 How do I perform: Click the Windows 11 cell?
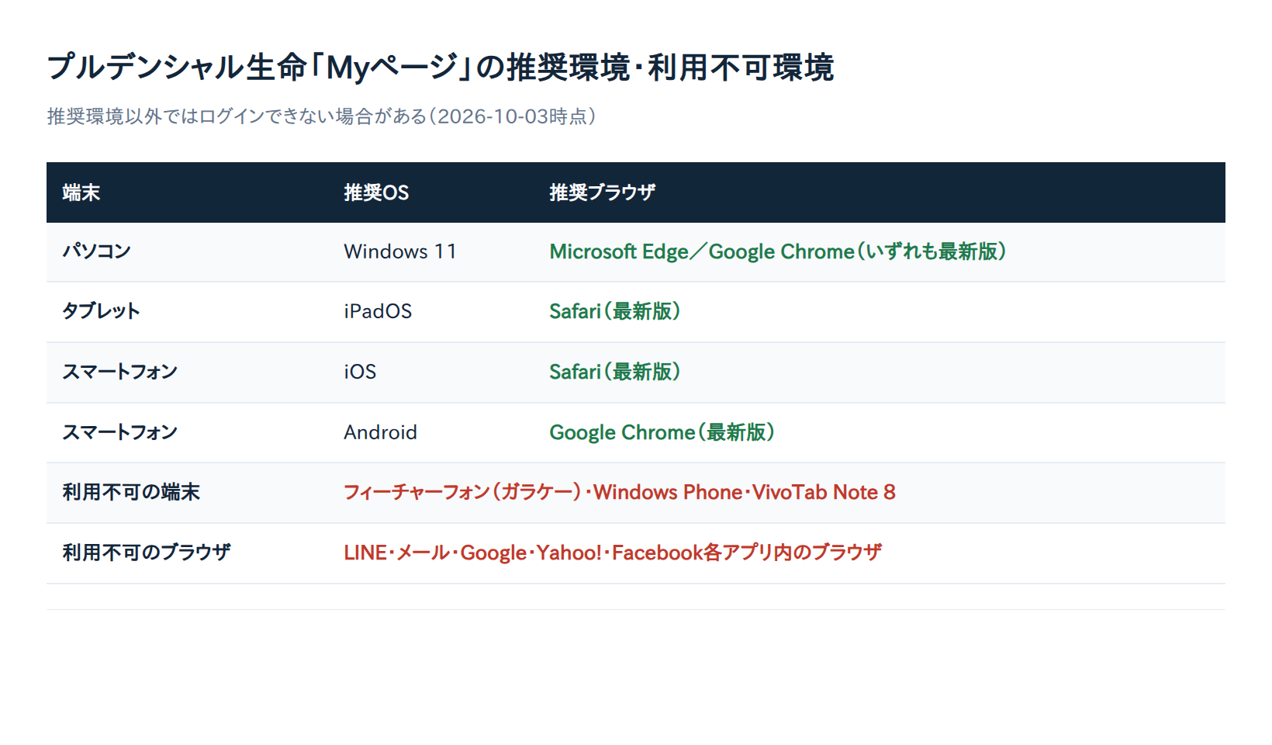click(400, 251)
